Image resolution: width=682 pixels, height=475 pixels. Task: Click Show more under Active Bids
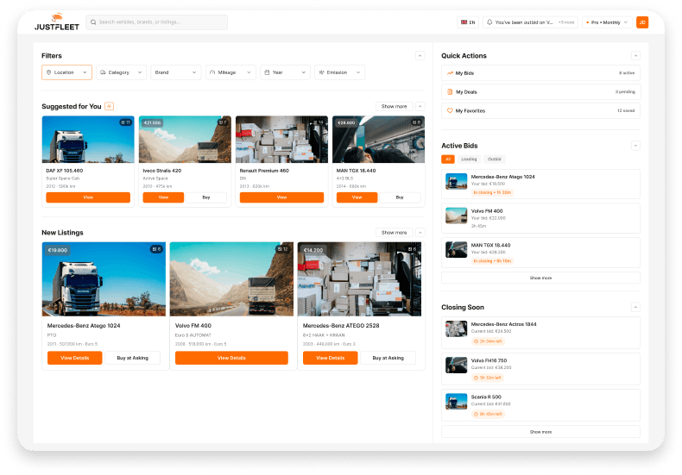[540, 278]
